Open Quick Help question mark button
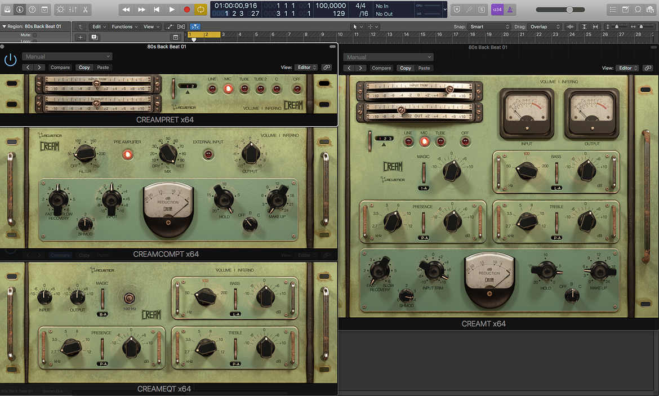 (x=32, y=9)
